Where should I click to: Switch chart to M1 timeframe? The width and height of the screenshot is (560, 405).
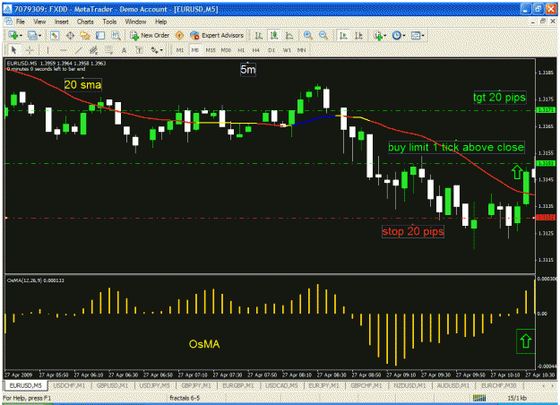pos(179,50)
